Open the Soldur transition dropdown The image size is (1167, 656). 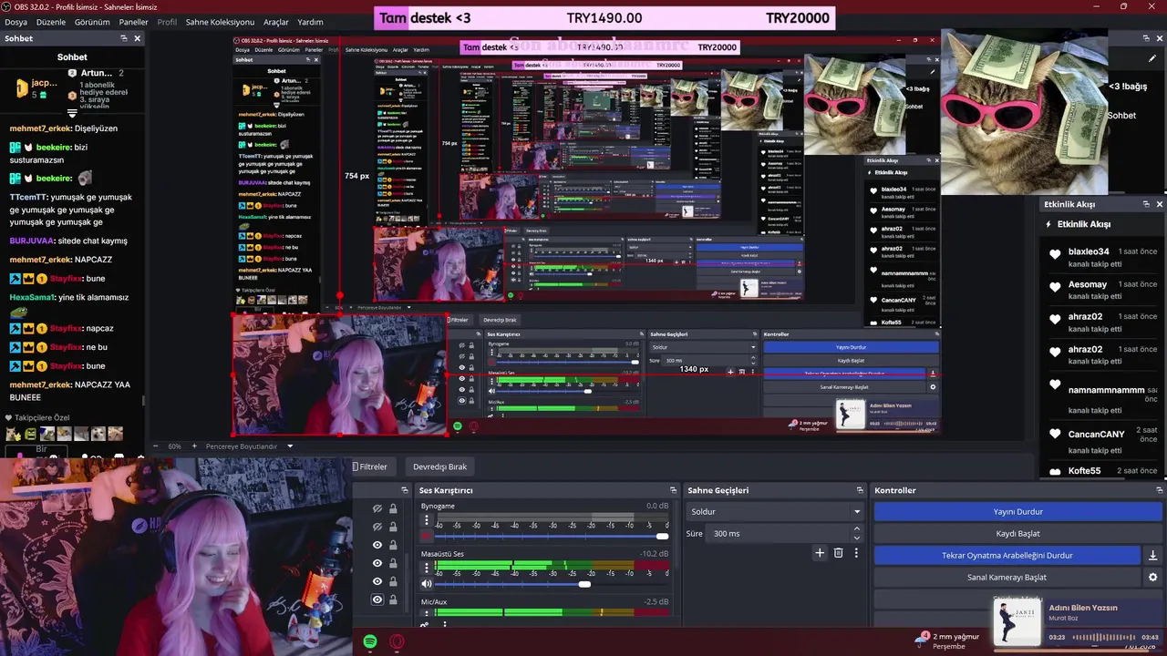[x=774, y=512]
